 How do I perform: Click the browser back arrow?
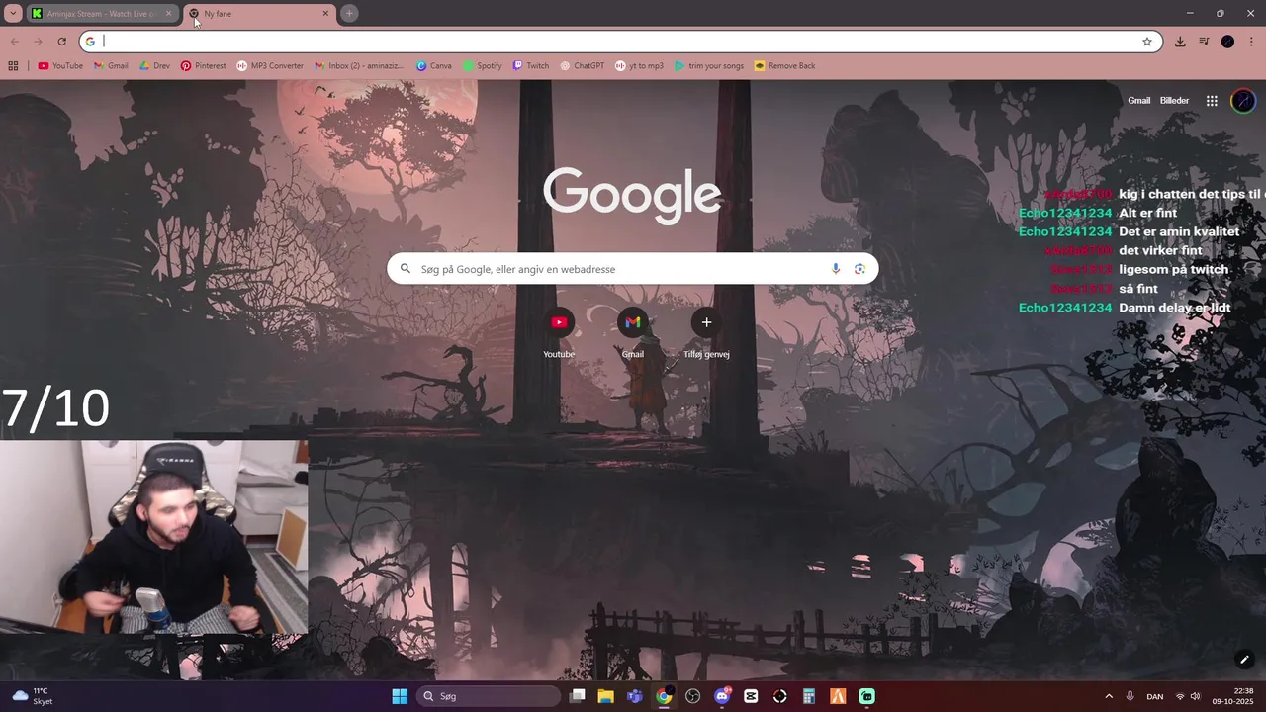[x=15, y=42]
